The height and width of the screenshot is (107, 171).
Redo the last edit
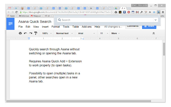pos(30,33)
